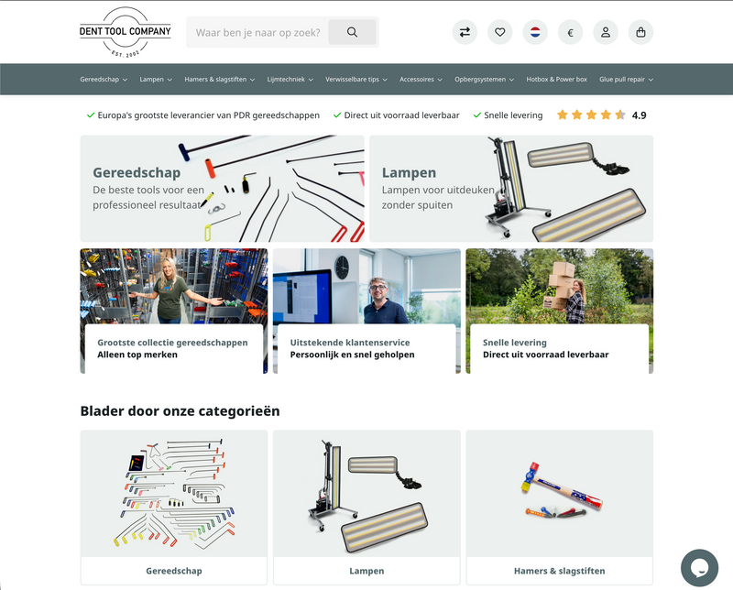Screen dimensions: 733x590
Task: Open the Lampen hero banner
Action: 511,189
